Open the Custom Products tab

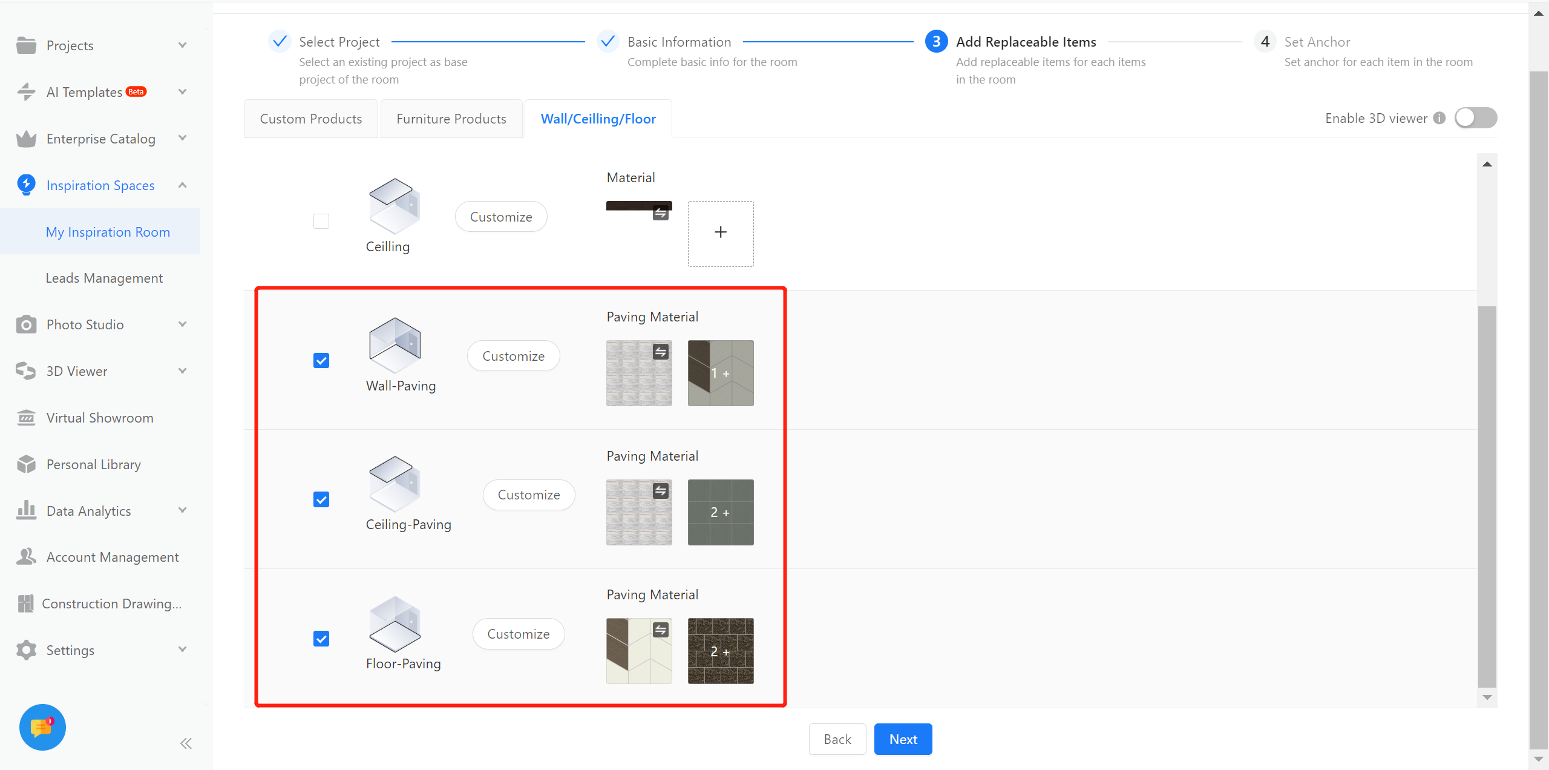pos(311,119)
